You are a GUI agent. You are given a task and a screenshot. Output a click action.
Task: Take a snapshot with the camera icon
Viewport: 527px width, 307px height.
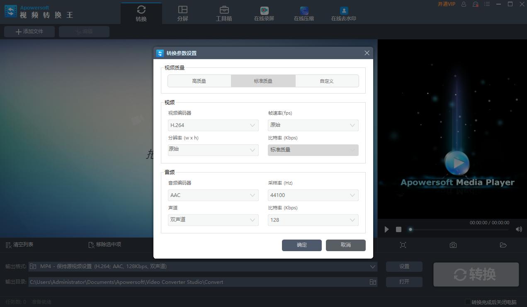(453, 245)
